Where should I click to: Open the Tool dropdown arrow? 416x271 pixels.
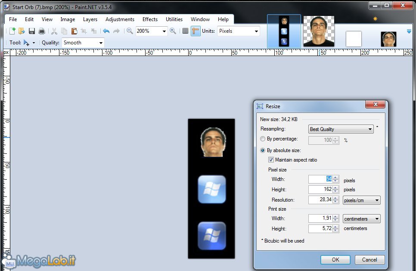(x=34, y=43)
